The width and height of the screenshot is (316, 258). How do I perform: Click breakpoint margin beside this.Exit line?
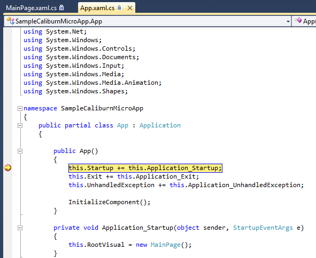[8, 176]
